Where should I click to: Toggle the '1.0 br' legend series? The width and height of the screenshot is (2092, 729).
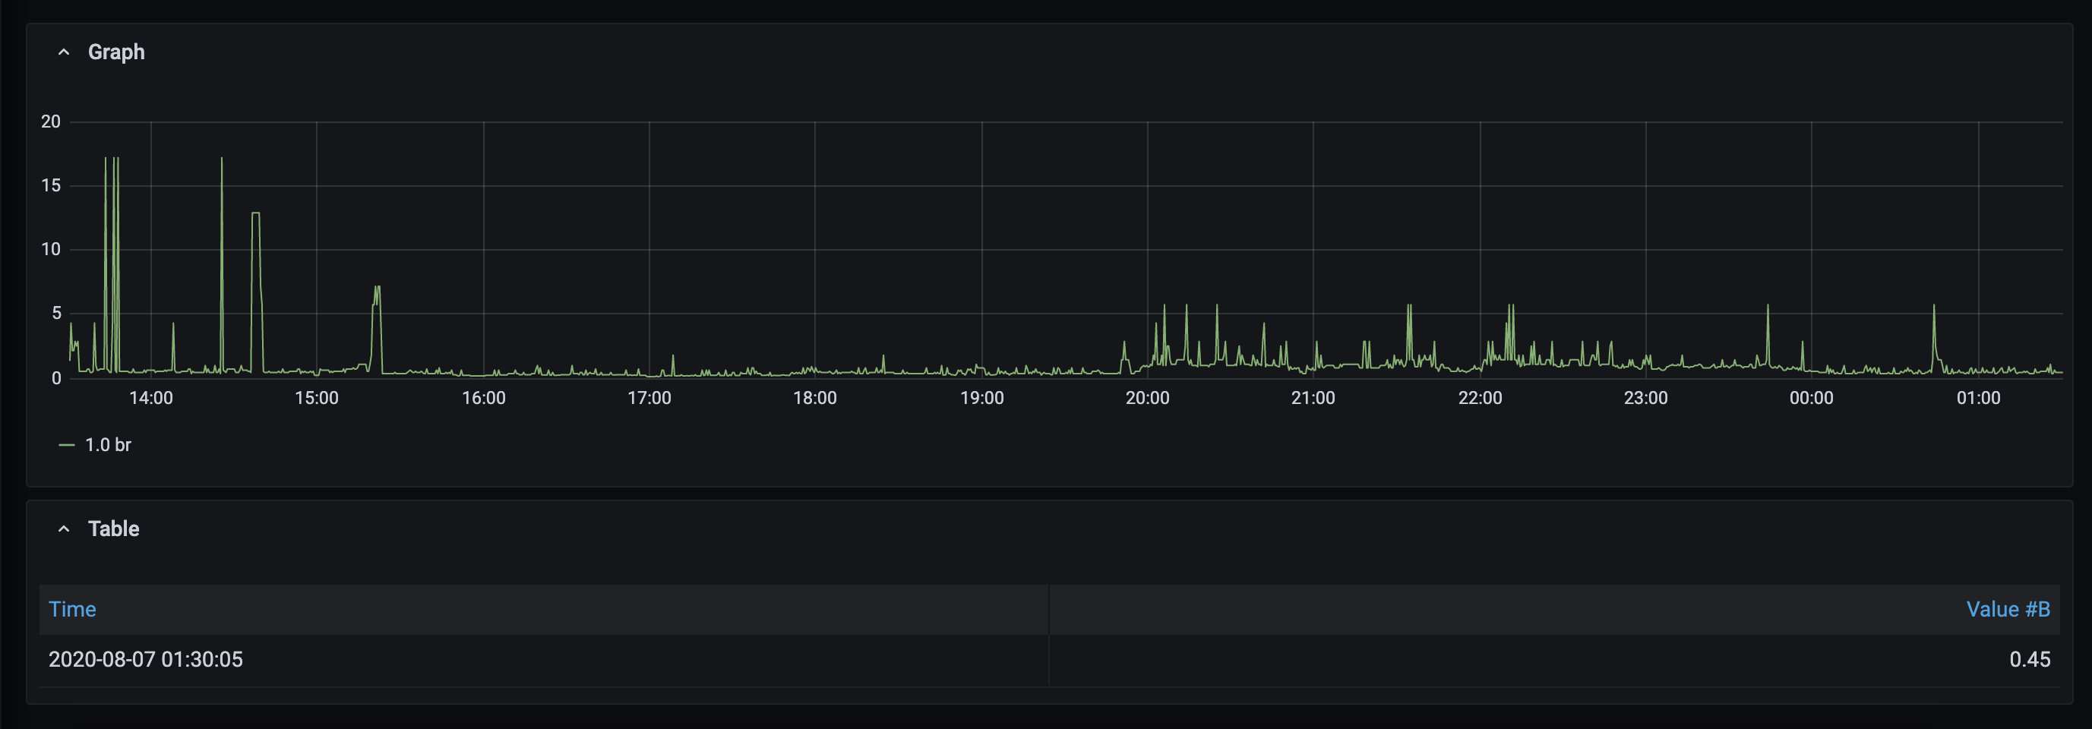point(108,445)
